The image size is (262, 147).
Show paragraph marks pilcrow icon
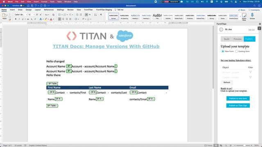click(101, 15)
